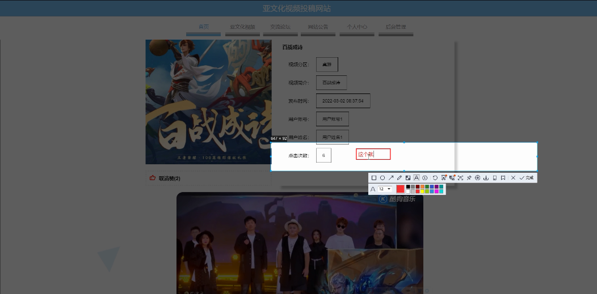The image size is (597, 294).
Task: Click the text recognition scan icon
Action: [460, 178]
